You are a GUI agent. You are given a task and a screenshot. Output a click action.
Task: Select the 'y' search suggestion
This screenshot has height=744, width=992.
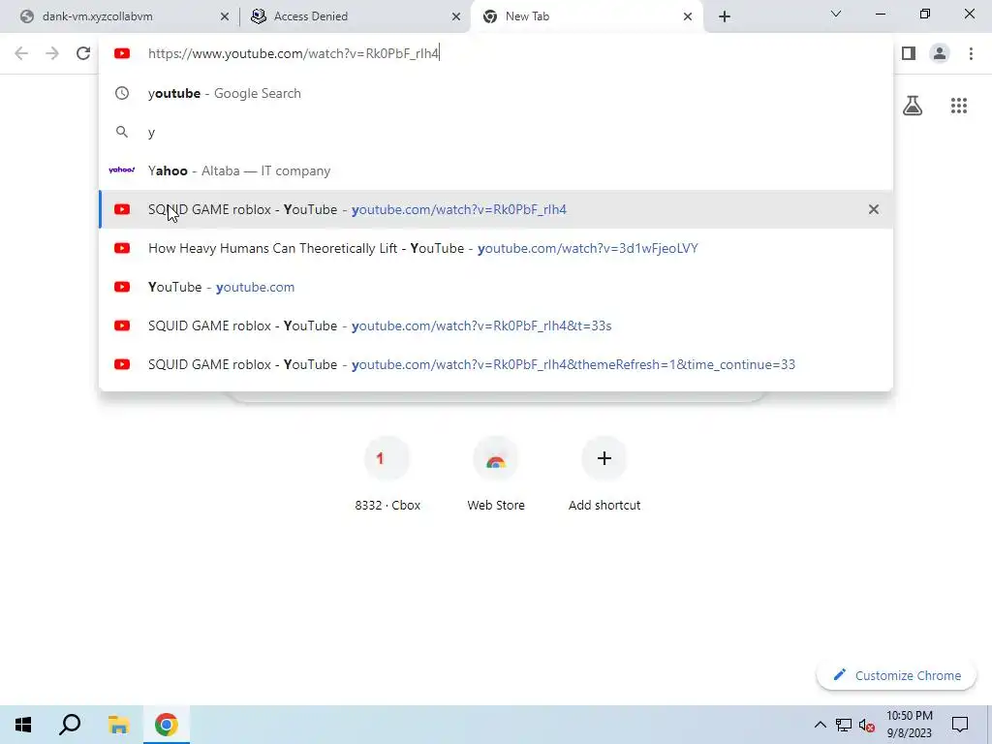496,132
